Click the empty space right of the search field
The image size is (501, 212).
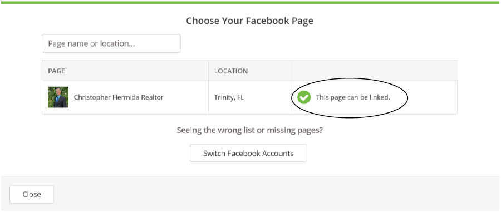(319, 43)
